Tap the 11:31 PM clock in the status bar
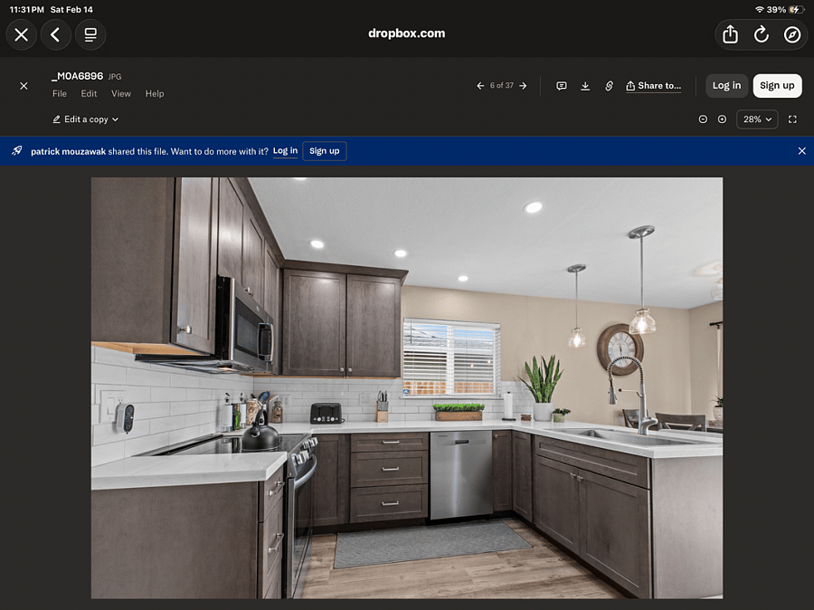The height and width of the screenshot is (610, 814). [x=27, y=10]
